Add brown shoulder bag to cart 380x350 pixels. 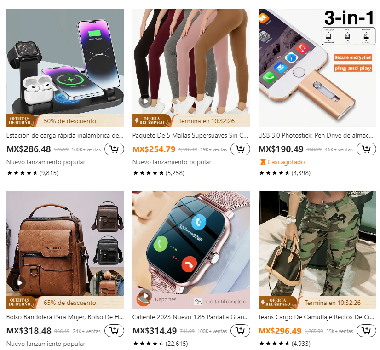(x=114, y=331)
